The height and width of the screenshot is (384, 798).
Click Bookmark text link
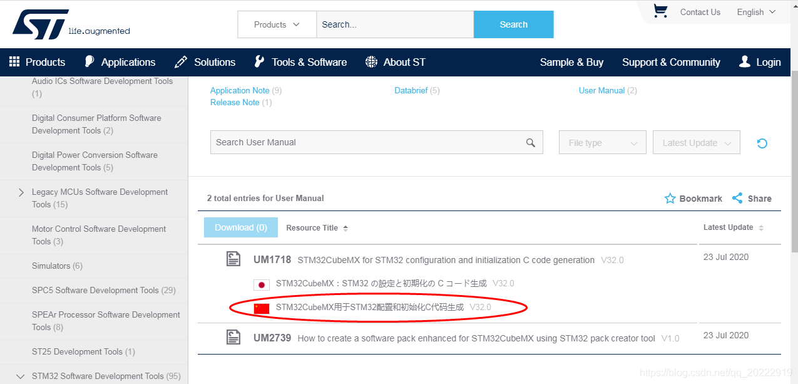tap(701, 199)
